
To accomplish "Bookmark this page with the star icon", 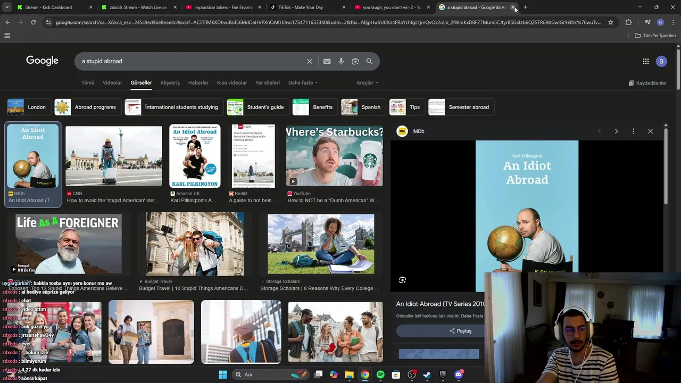I will tap(611, 22).
